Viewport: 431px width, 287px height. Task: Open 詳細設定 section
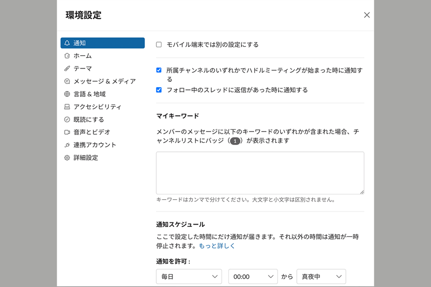(102, 158)
